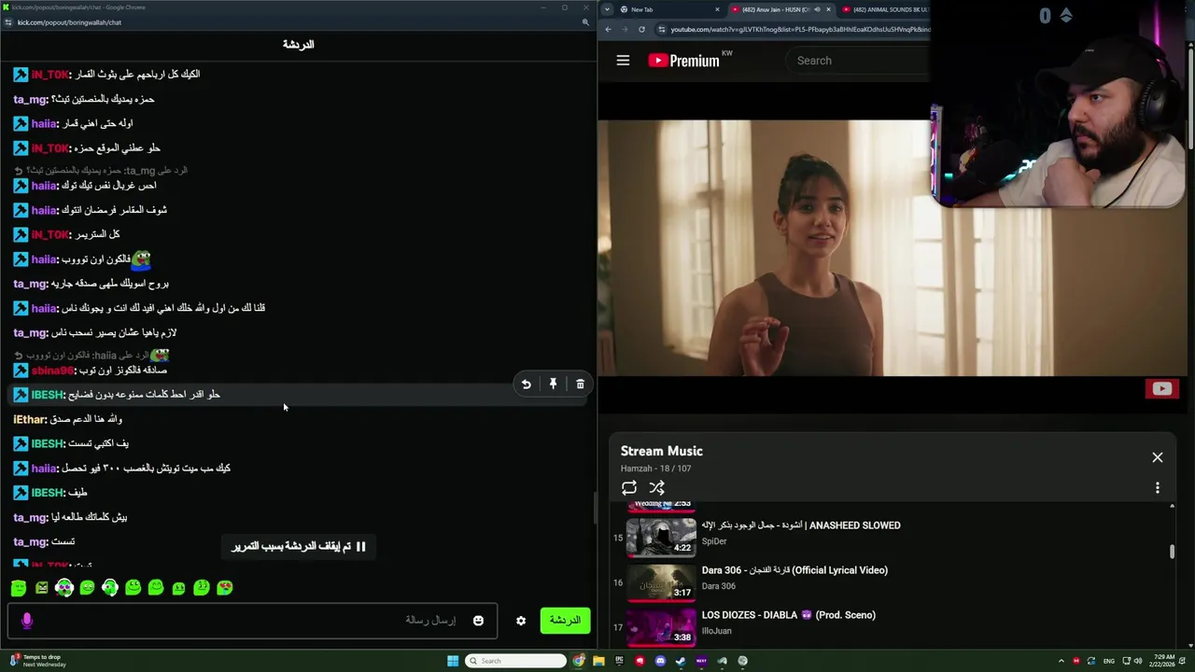The image size is (1195, 672).
Task: View site info icon in YouTube address bar
Action: click(662, 29)
